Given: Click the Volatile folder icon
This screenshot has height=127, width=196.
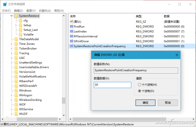Looking at the screenshot, I should click(x=21, y=34).
